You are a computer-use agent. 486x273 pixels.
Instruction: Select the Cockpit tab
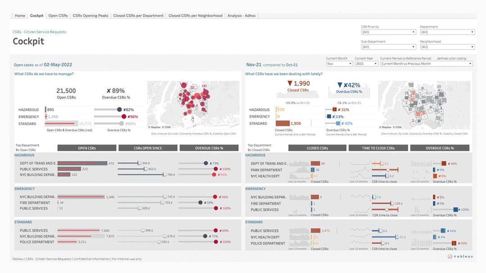(36, 15)
